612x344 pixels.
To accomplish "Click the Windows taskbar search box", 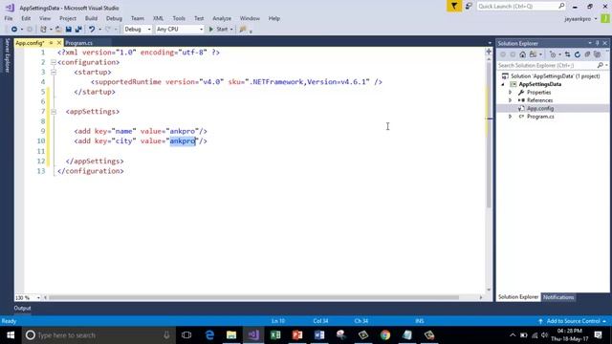I will (x=98, y=335).
